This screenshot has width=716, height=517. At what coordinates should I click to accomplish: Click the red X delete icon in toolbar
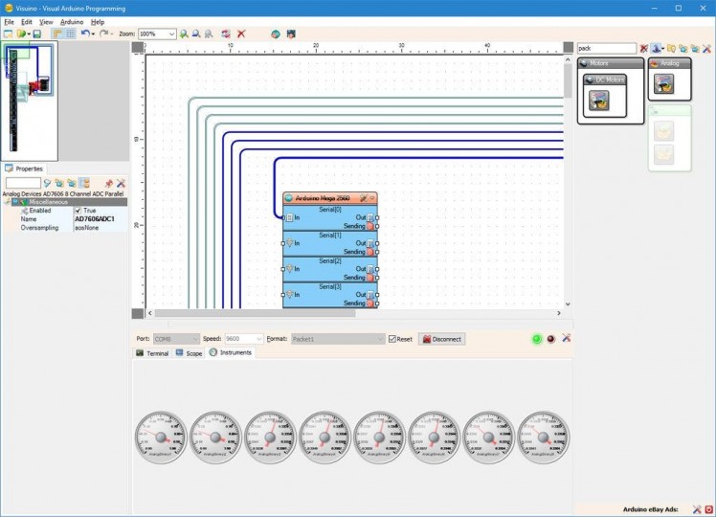click(241, 34)
